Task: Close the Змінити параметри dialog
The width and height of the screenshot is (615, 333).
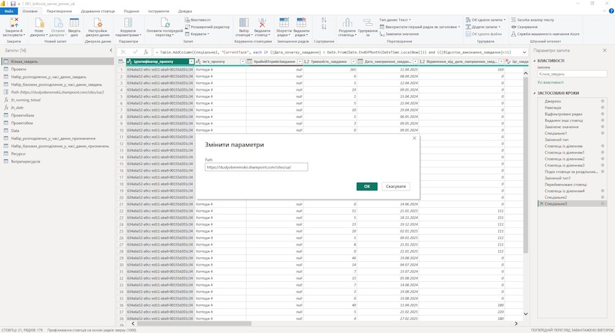Action: [x=414, y=138]
